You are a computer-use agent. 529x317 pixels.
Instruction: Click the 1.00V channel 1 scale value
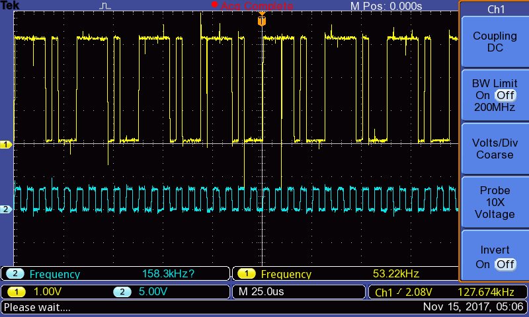(x=48, y=291)
